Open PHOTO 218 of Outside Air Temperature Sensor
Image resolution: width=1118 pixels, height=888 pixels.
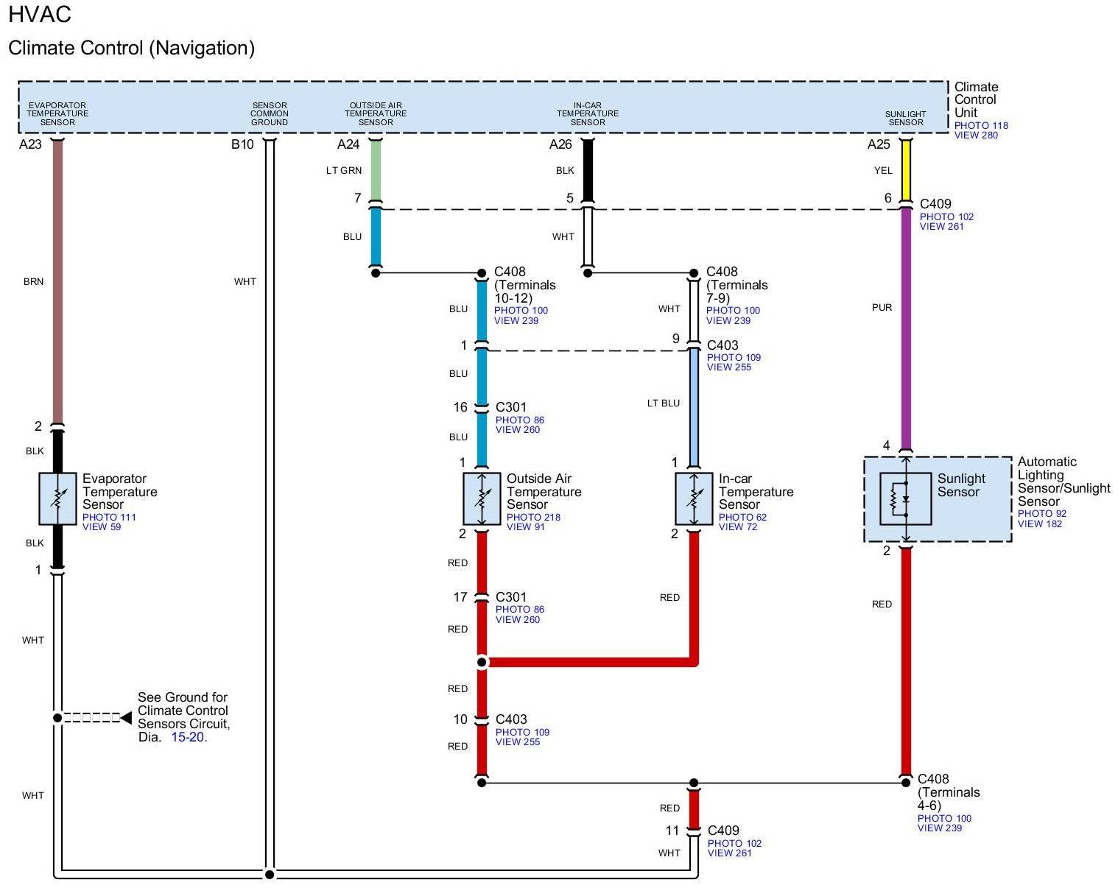pos(533,517)
